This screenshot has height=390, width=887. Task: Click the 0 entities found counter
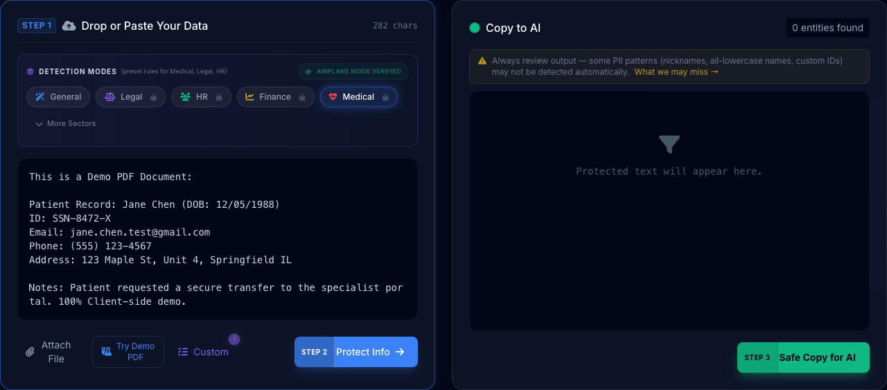tap(827, 28)
